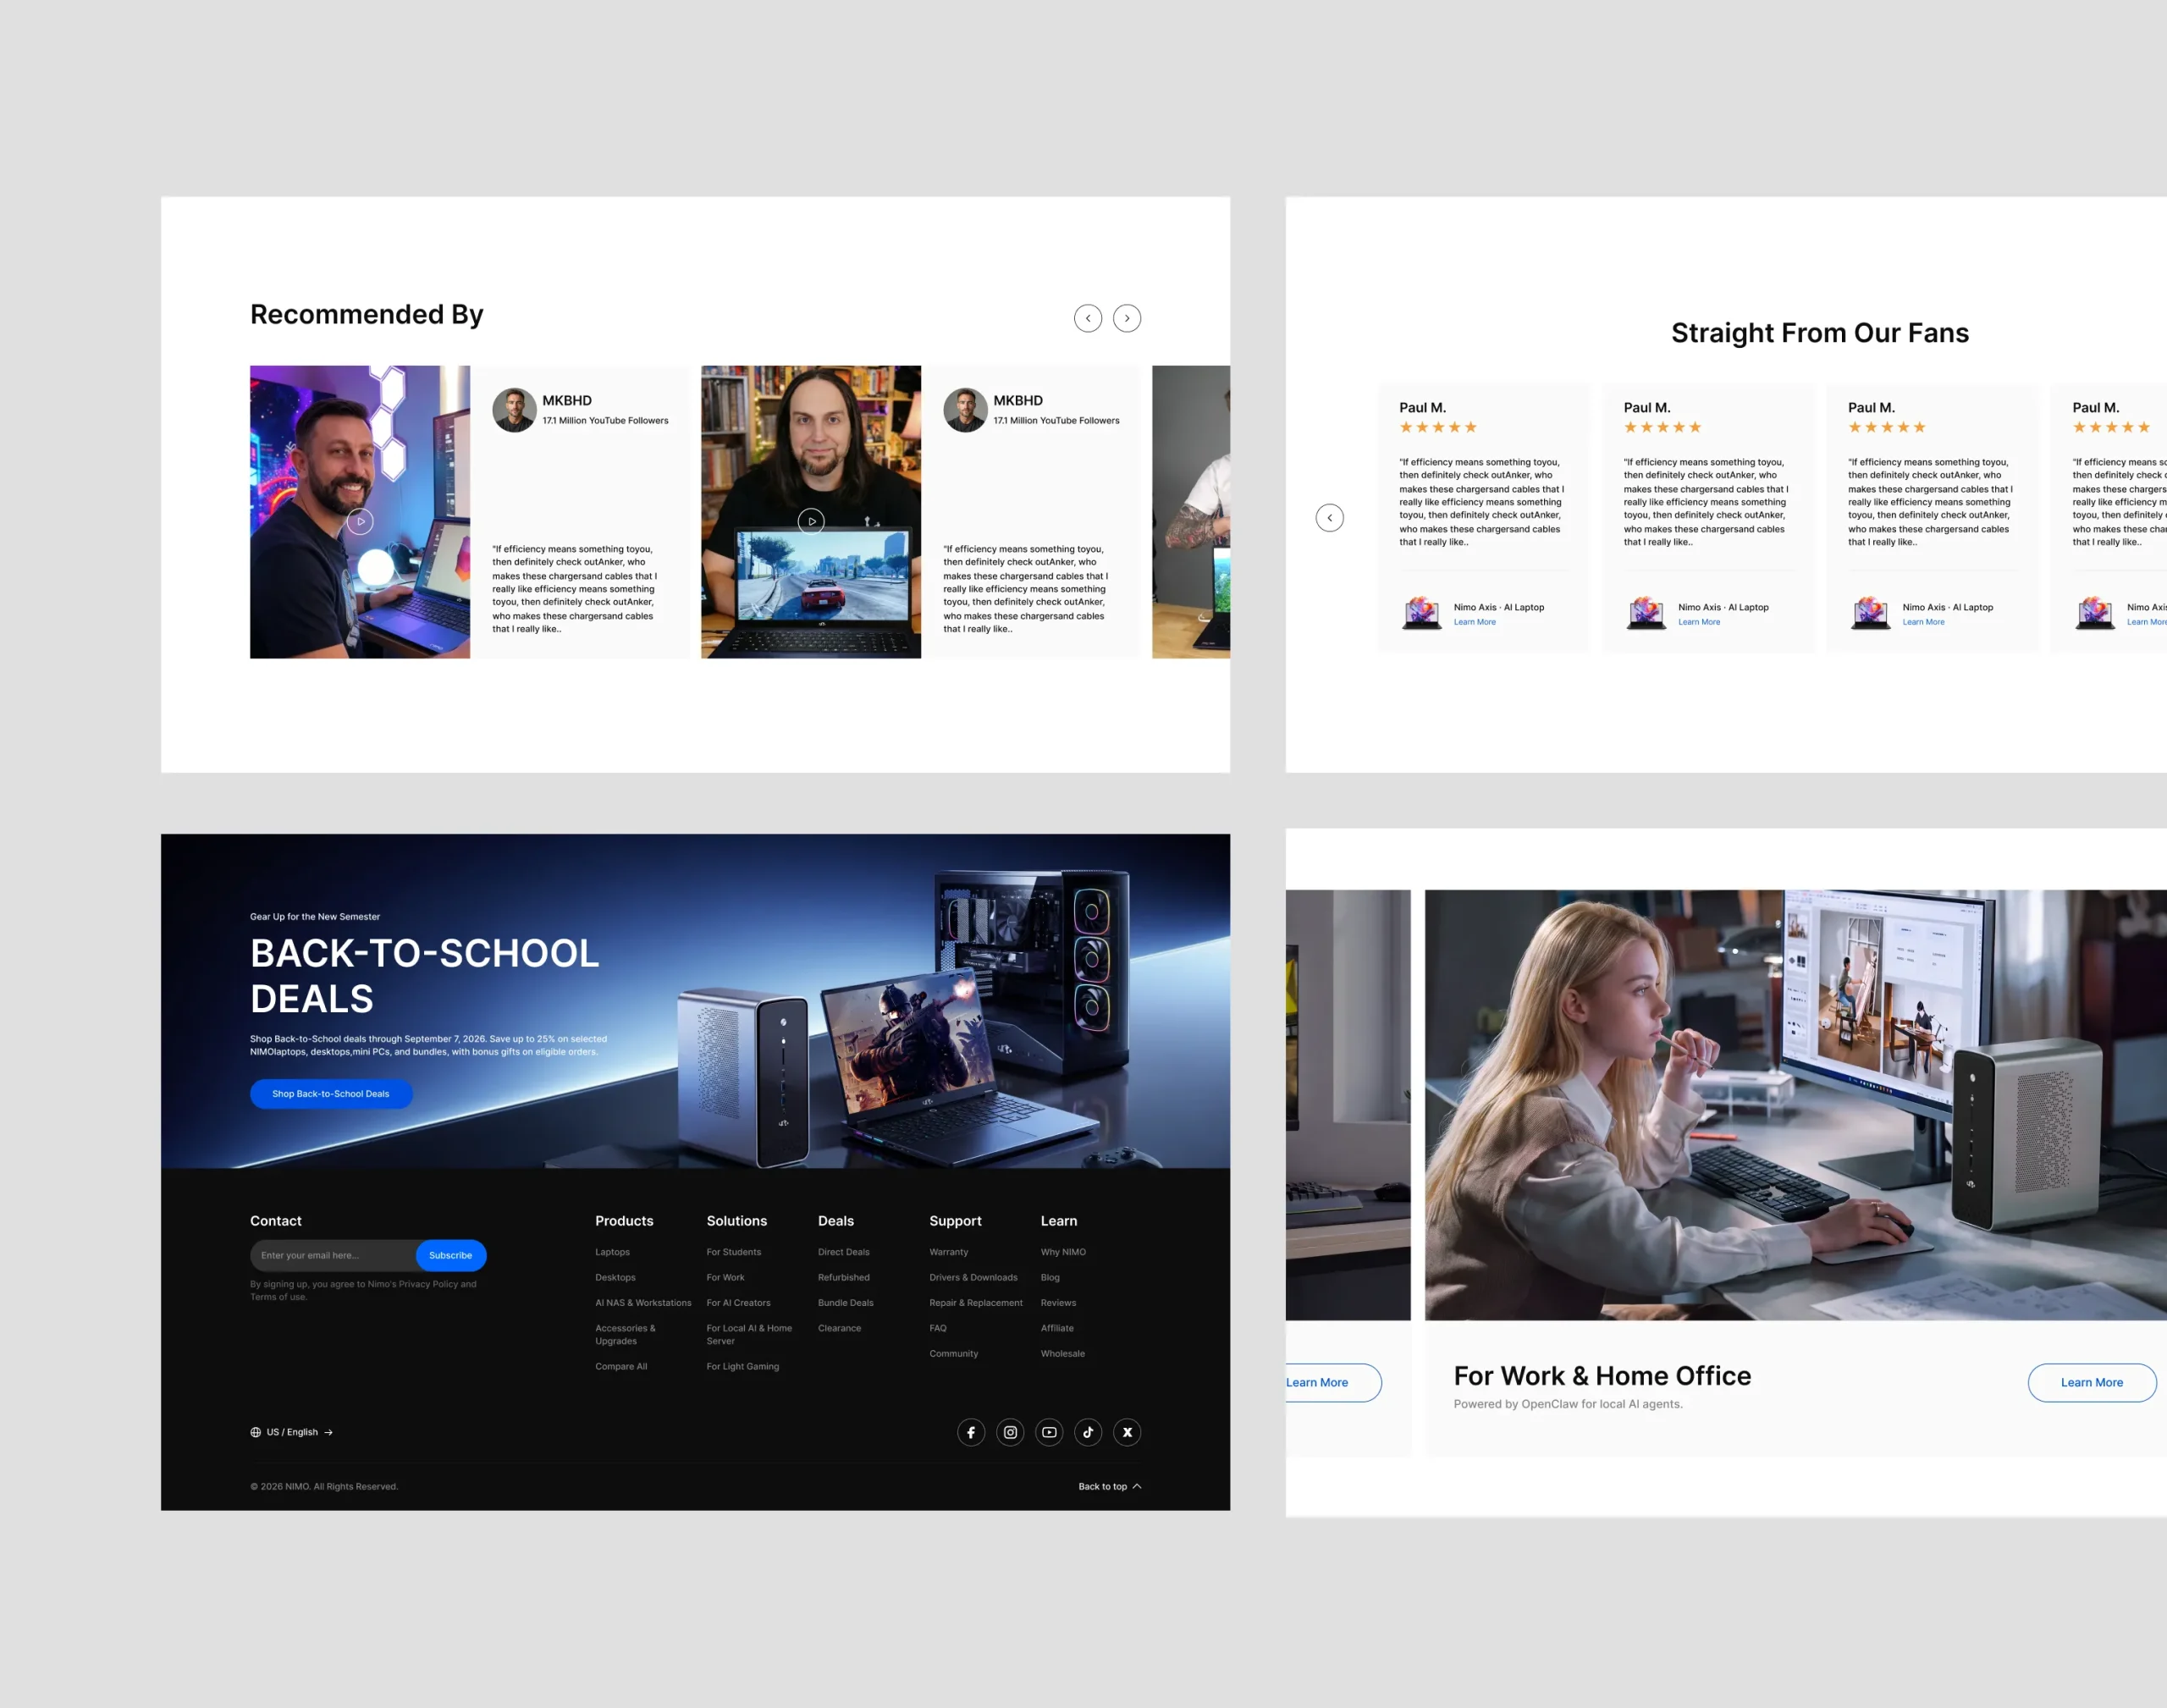2167x1708 pixels.
Task: Open US / English language selector
Action: (292, 1432)
